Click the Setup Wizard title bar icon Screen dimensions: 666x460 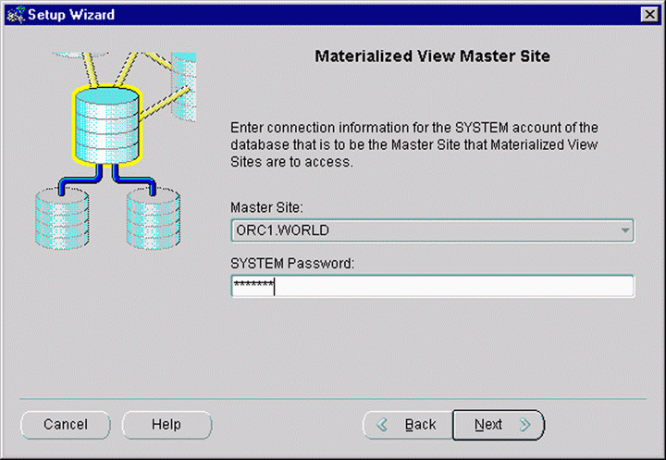12,14
